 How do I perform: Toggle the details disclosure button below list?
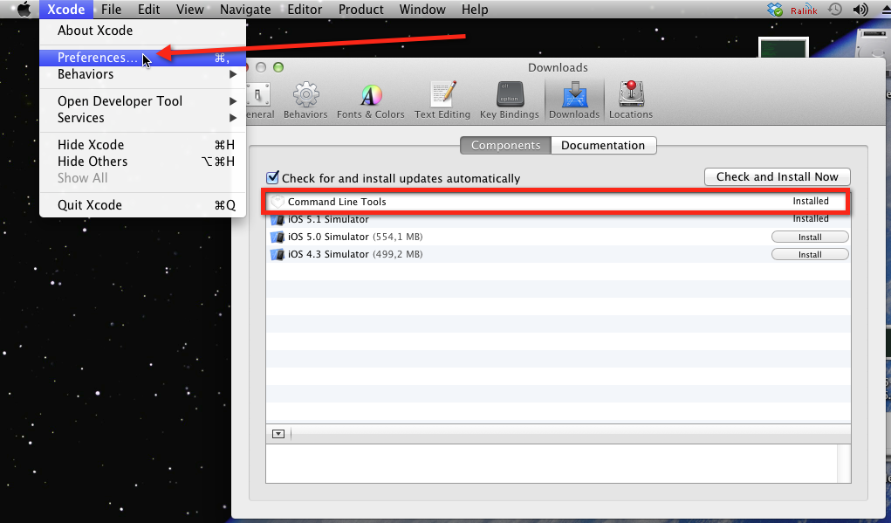[278, 434]
